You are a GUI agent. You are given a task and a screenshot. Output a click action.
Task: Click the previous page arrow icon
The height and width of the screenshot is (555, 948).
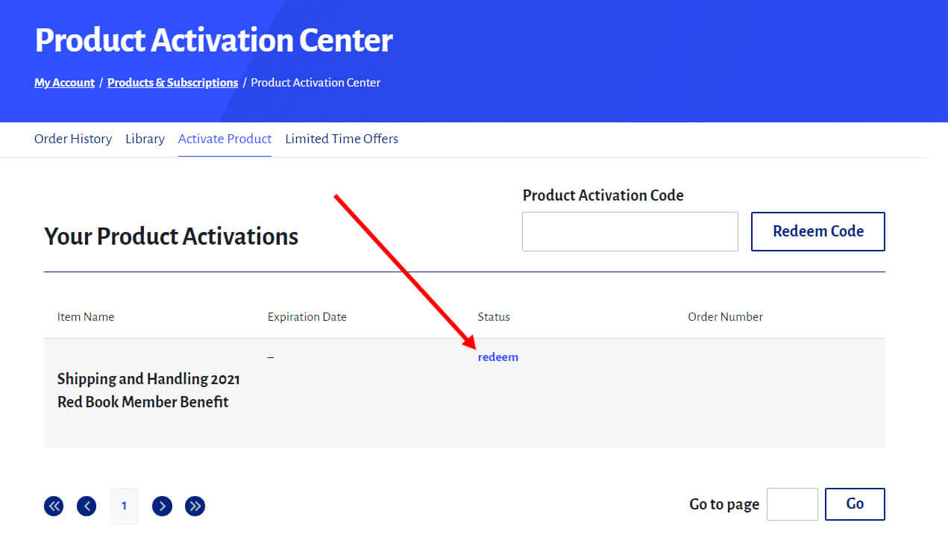tap(87, 507)
